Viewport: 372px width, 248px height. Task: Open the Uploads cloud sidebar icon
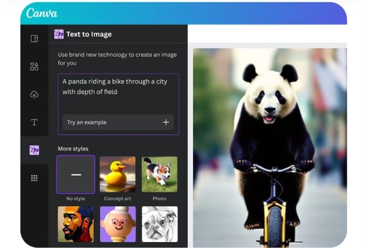pos(35,95)
